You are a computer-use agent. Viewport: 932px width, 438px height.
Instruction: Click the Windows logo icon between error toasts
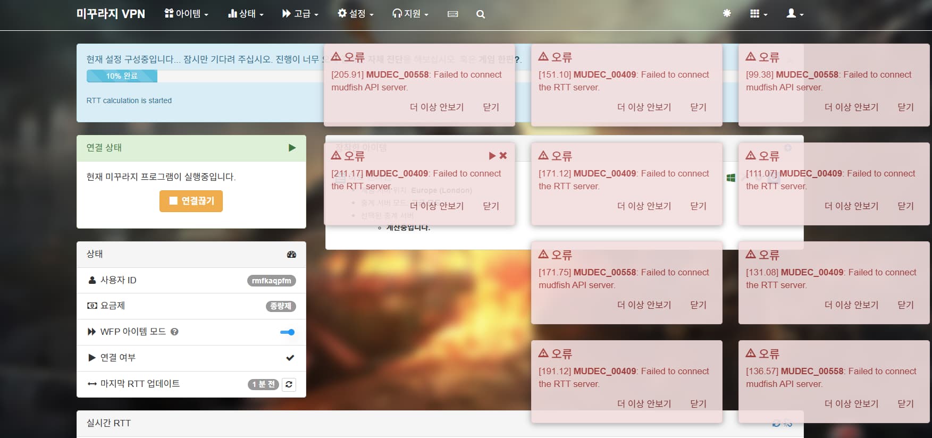click(731, 178)
